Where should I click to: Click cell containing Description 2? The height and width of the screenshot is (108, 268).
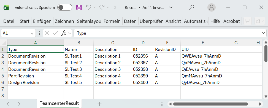(x=113, y=63)
